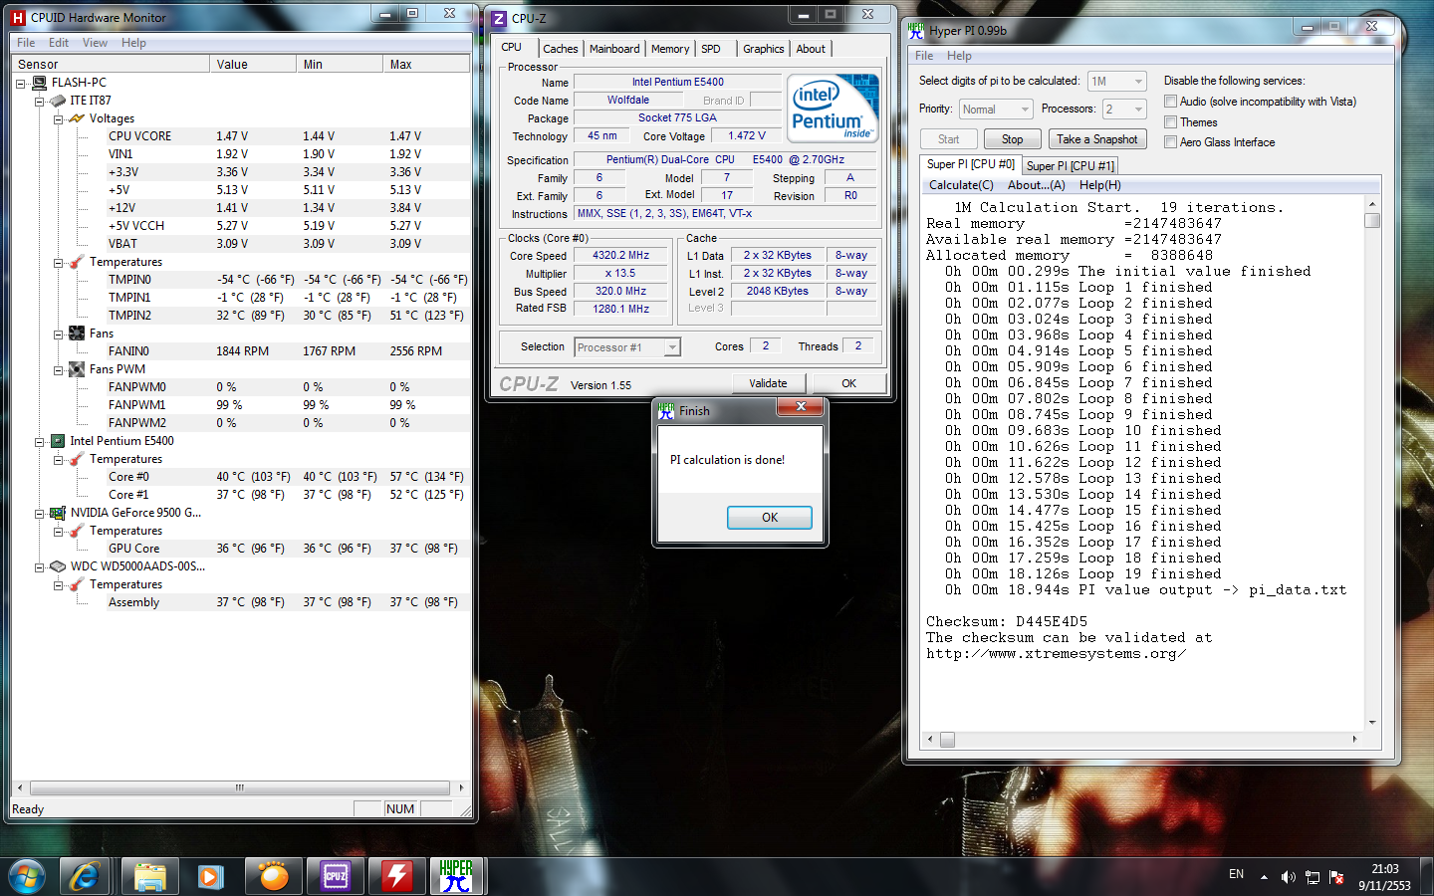
Task: Confirm the PI calculation done dialog with OK
Action: (x=770, y=518)
